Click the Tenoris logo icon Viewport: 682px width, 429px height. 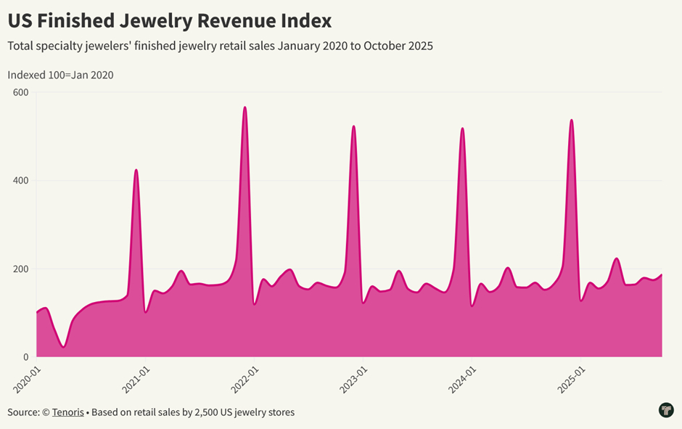(666, 410)
